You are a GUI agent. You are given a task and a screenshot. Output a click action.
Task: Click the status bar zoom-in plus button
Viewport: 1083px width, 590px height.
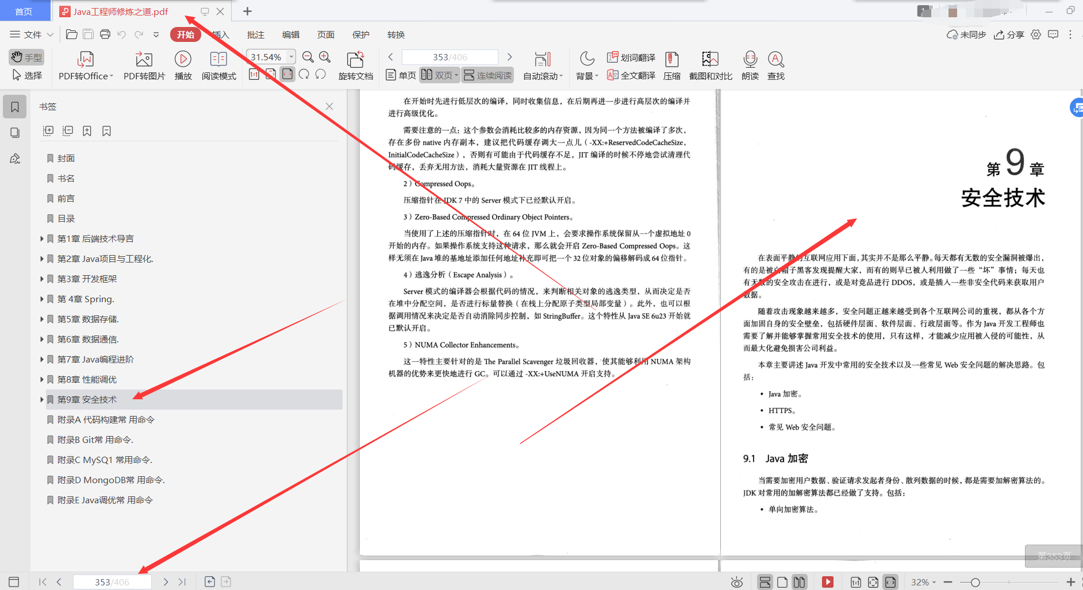pos(1071,582)
